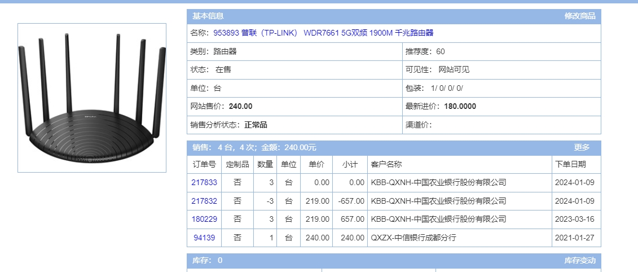Screen dimensions: 638x272
Task: Click order date in row 217833
Action: (574, 182)
